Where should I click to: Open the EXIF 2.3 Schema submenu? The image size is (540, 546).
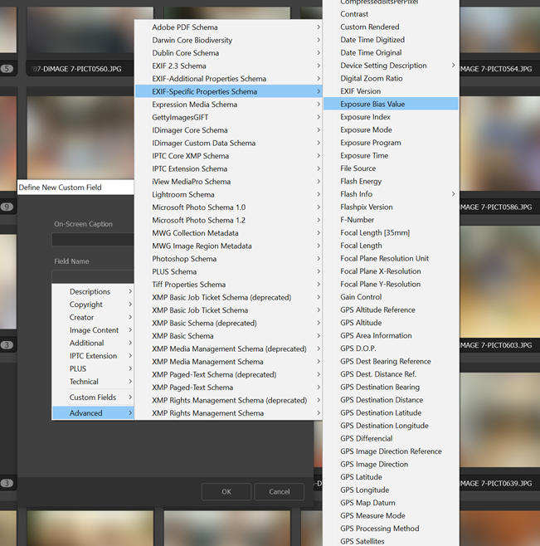click(x=228, y=66)
